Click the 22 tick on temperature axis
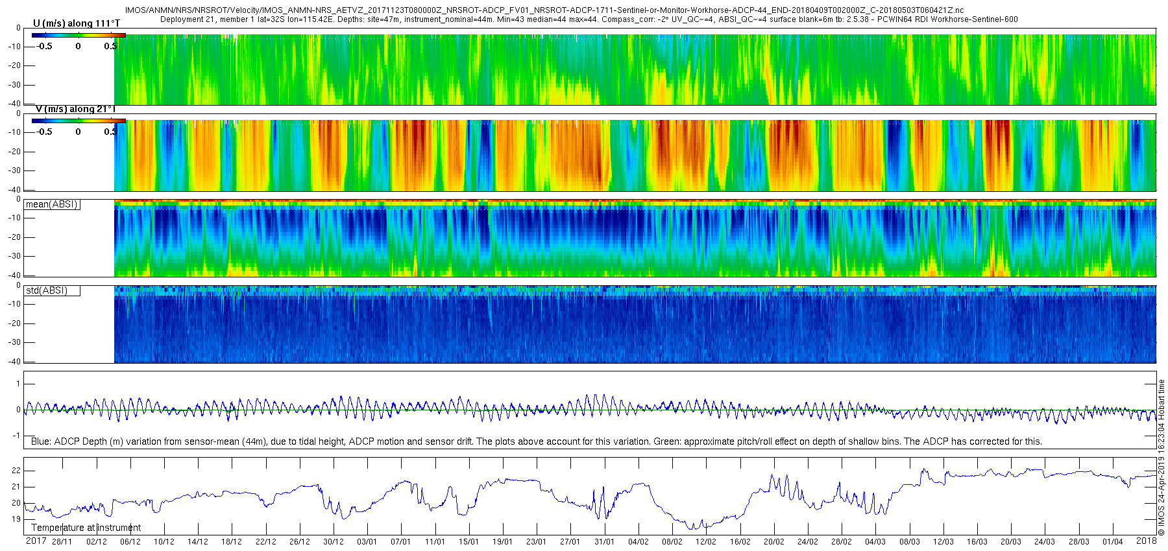The image size is (1168, 551). [x=16, y=471]
